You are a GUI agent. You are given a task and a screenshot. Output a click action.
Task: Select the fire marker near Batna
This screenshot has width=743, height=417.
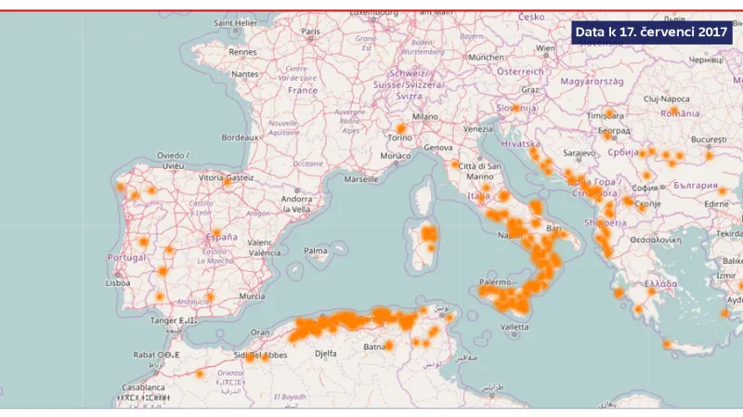[388, 345]
